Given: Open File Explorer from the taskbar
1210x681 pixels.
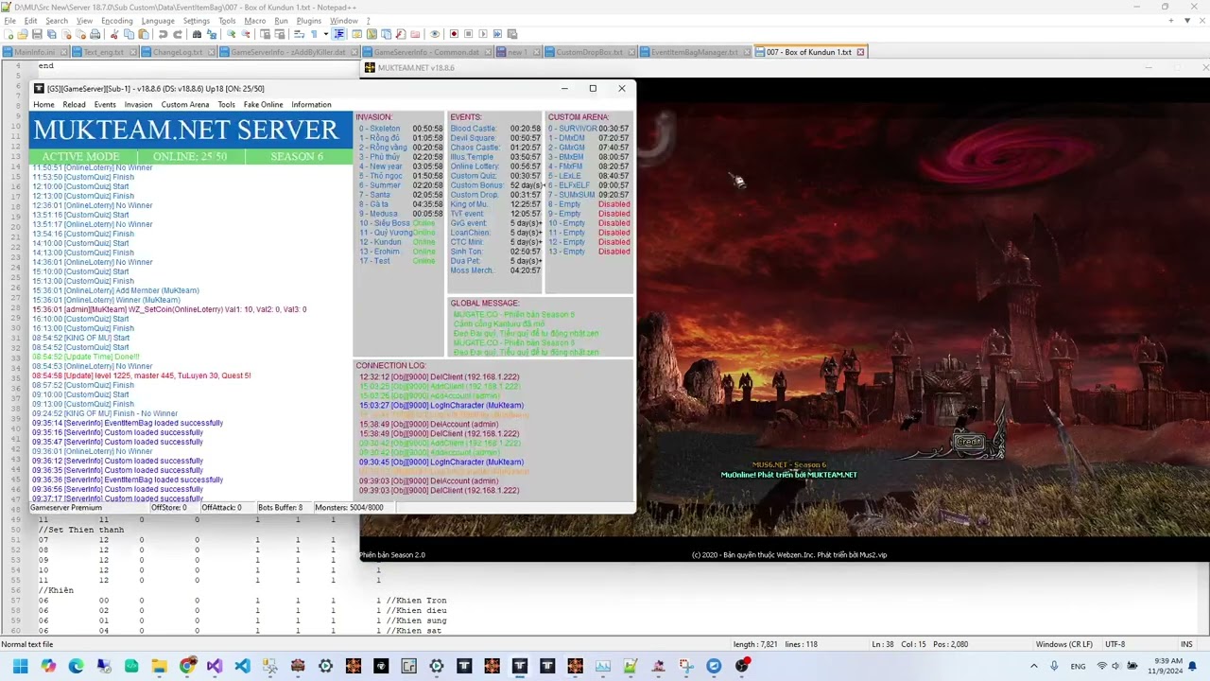Looking at the screenshot, I should click(159, 666).
